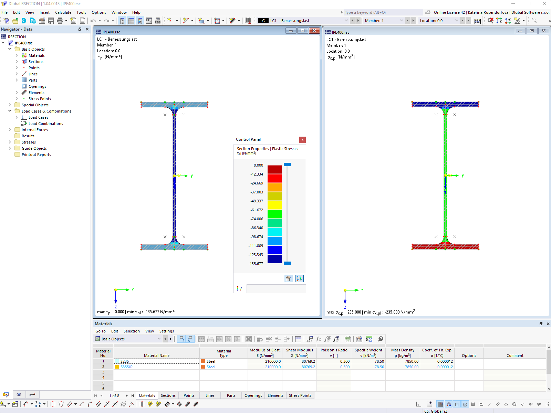Expand the Materials node in navigator
Image resolution: width=551 pixels, height=413 pixels.
click(16, 55)
